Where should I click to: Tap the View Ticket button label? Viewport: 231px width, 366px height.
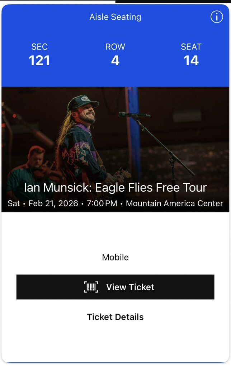[x=130, y=287]
